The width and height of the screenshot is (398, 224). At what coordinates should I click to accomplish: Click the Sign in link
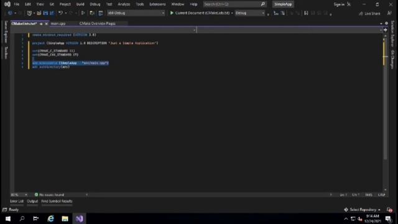[339, 4]
